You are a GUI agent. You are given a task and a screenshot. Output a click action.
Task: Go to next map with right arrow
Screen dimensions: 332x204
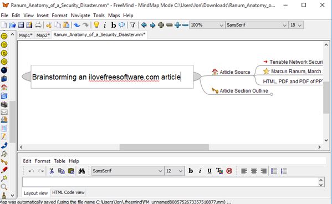click(x=152, y=25)
